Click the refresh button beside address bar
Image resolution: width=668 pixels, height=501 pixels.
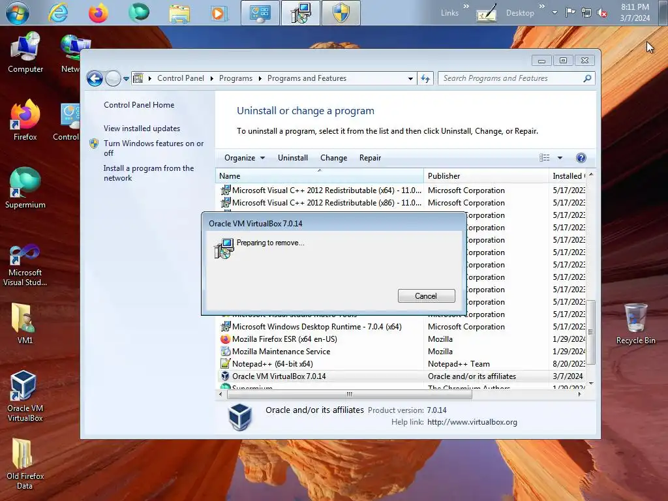[x=425, y=78]
